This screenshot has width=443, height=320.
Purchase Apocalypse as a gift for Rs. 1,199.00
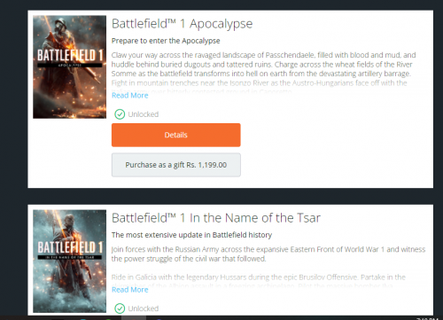(176, 165)
